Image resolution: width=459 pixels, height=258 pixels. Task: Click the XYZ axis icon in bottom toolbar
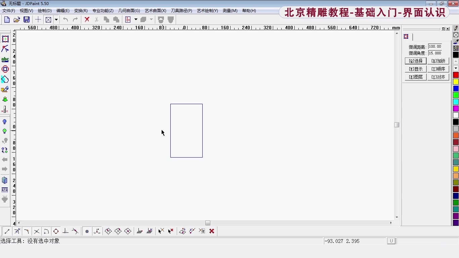point(97,231)
